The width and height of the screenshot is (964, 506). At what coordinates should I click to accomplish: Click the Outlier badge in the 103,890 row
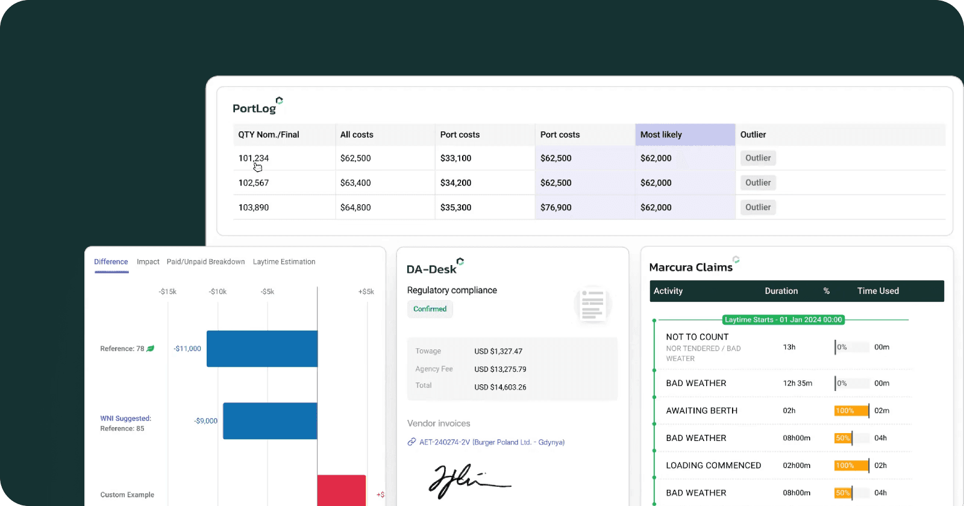[758, 207]
